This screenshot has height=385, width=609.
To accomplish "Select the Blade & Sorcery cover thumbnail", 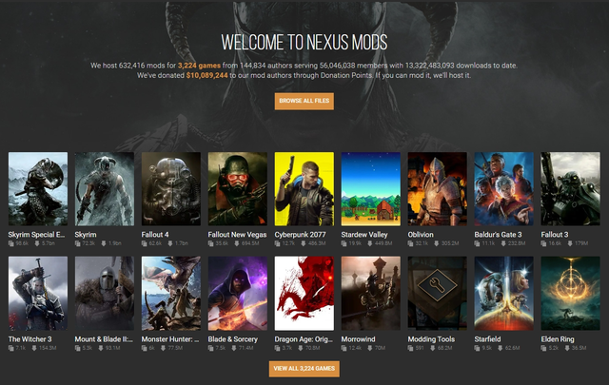I will (x=238, y=293).
